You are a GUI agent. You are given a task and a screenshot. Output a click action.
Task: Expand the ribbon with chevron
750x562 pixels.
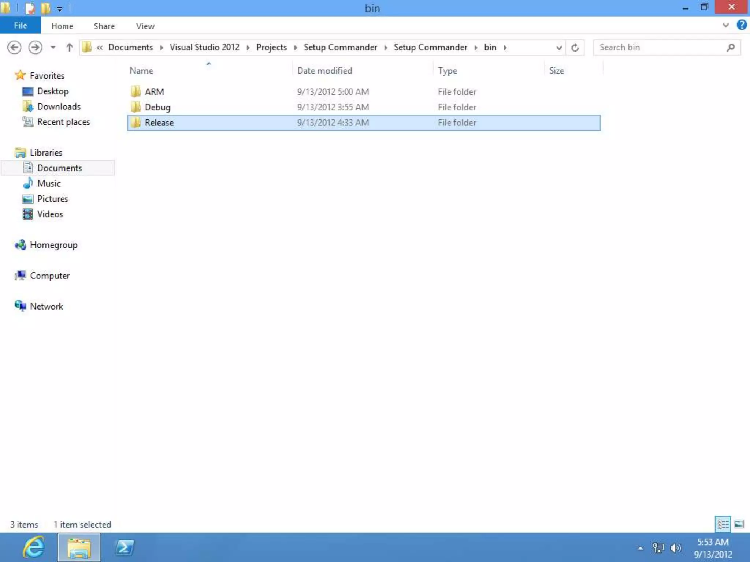pyautogui.click(x=725, y=25)
